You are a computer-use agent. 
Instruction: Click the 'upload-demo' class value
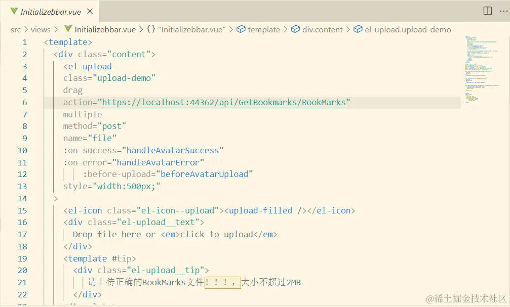tap(124, 78)
